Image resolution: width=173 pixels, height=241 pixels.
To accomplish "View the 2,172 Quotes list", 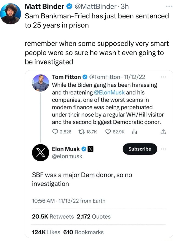I will (x=94, y=216).
